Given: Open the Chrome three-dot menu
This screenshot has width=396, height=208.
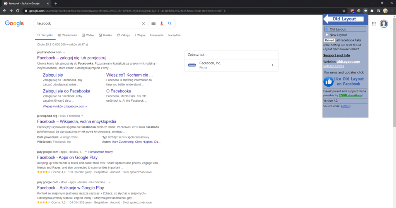Looking at the screenshot, I should tap(392, 11).
